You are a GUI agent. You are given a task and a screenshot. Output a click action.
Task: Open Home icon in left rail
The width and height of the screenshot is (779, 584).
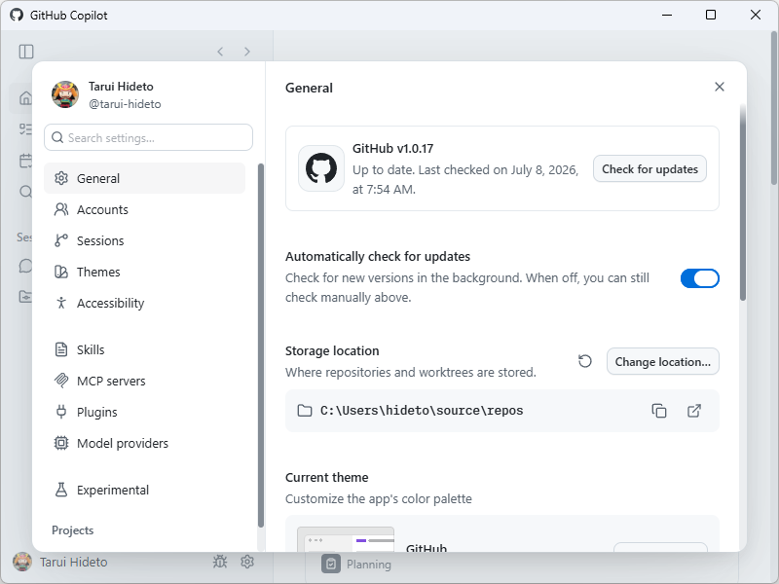25,98
